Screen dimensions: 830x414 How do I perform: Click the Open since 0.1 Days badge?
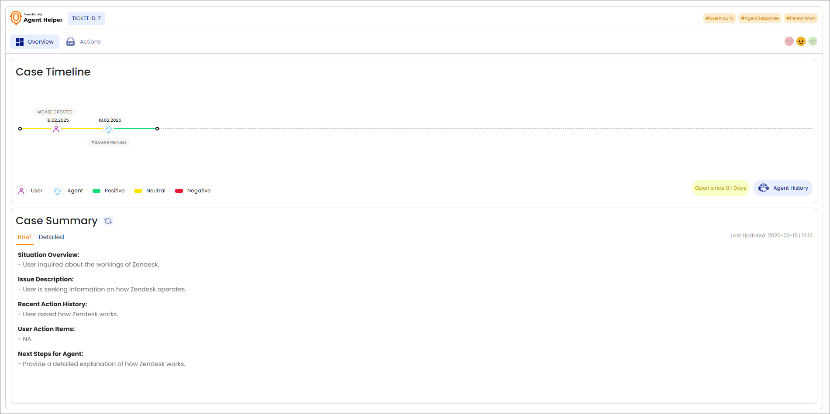[x=720, y=188]
